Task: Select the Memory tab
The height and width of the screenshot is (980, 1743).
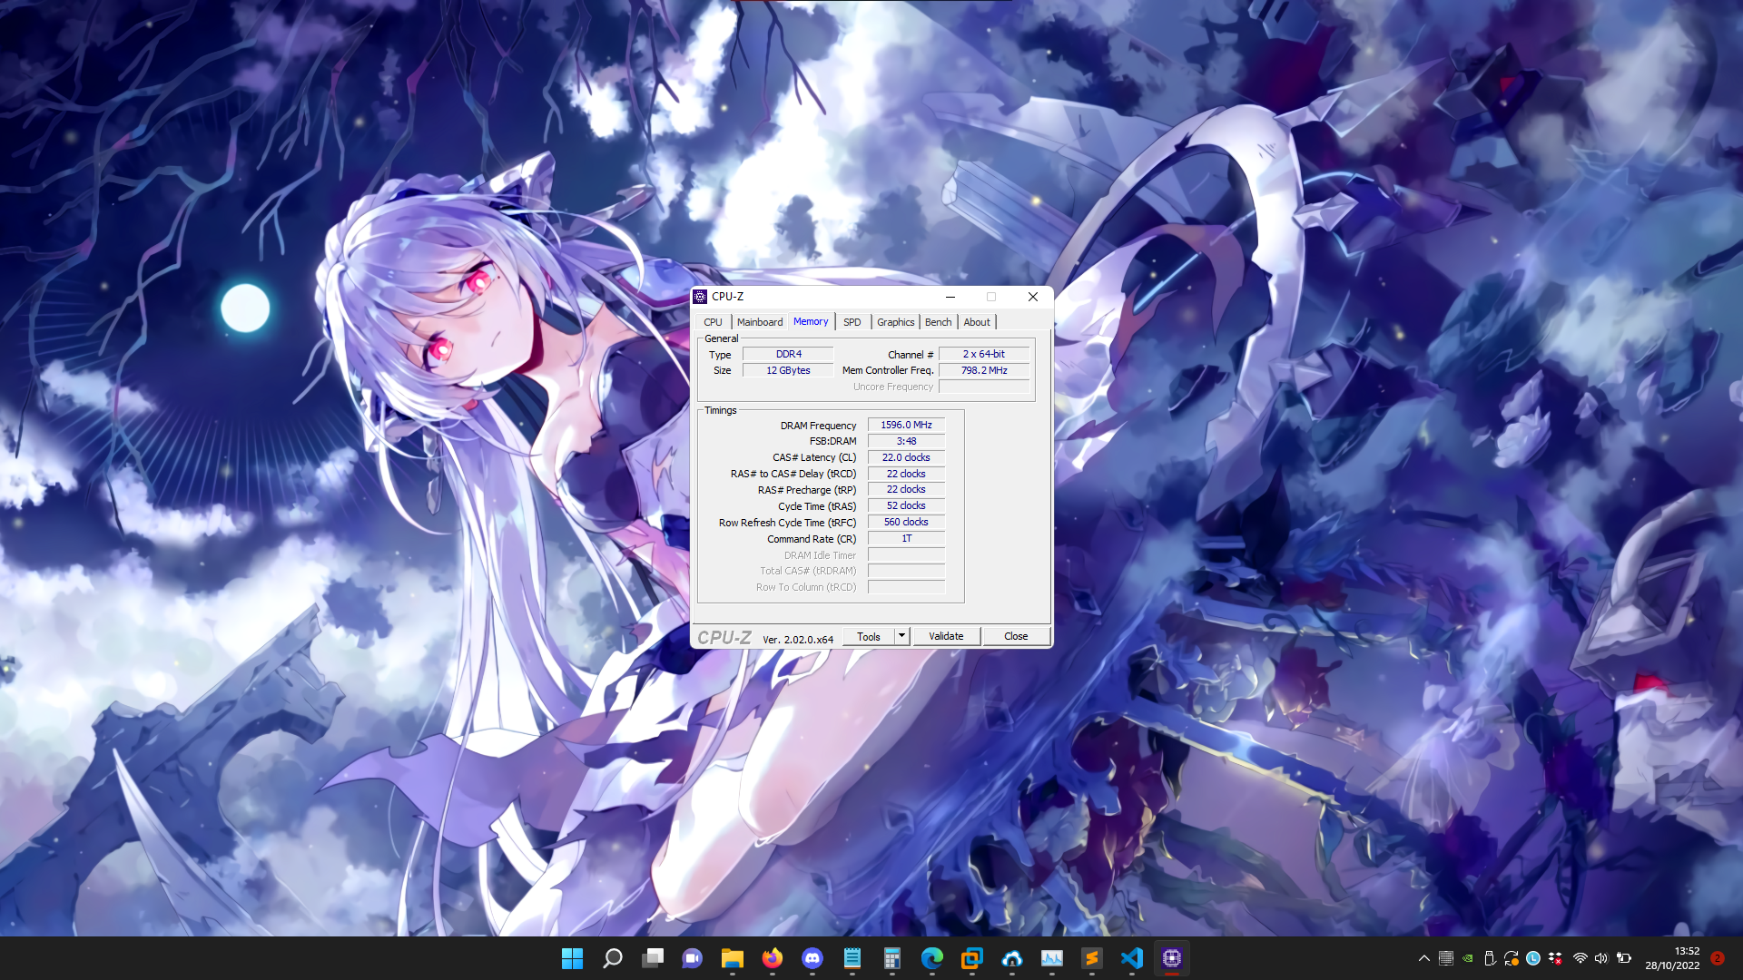Action: pos(811,321)
